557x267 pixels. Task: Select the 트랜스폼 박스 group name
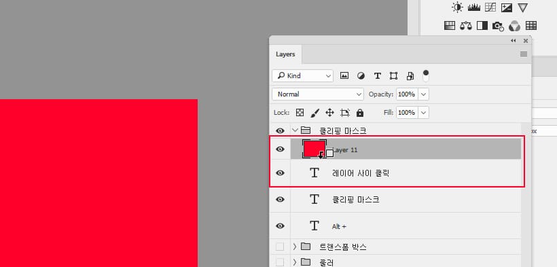coord(343,247)
